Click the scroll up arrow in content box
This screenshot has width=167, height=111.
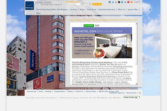[136, 24]
